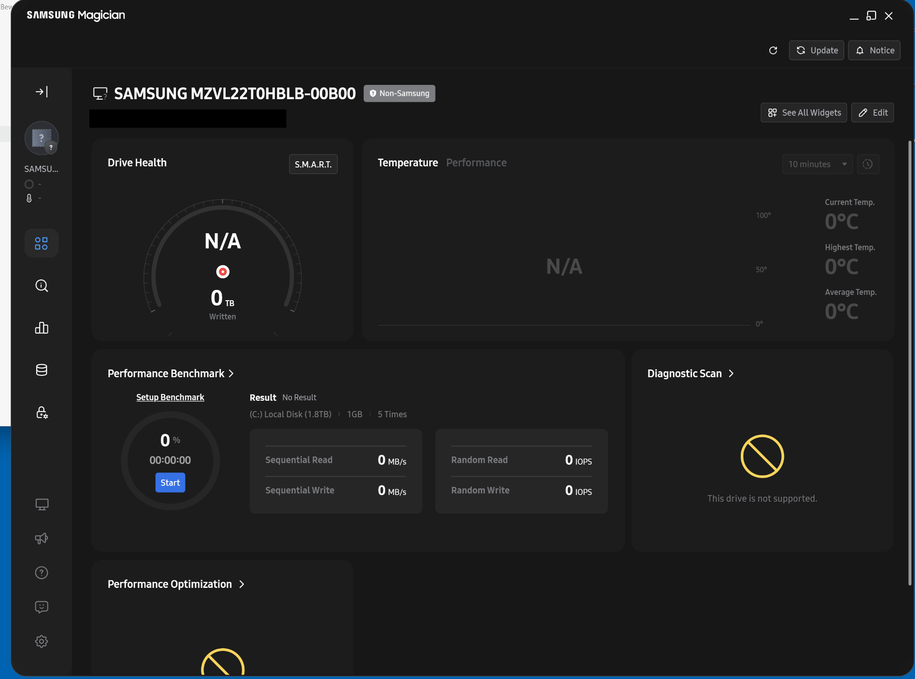Viewport: 915px width, 679px height.
Task: Click the Edit widgets button
Action: [x=872, y=113]
